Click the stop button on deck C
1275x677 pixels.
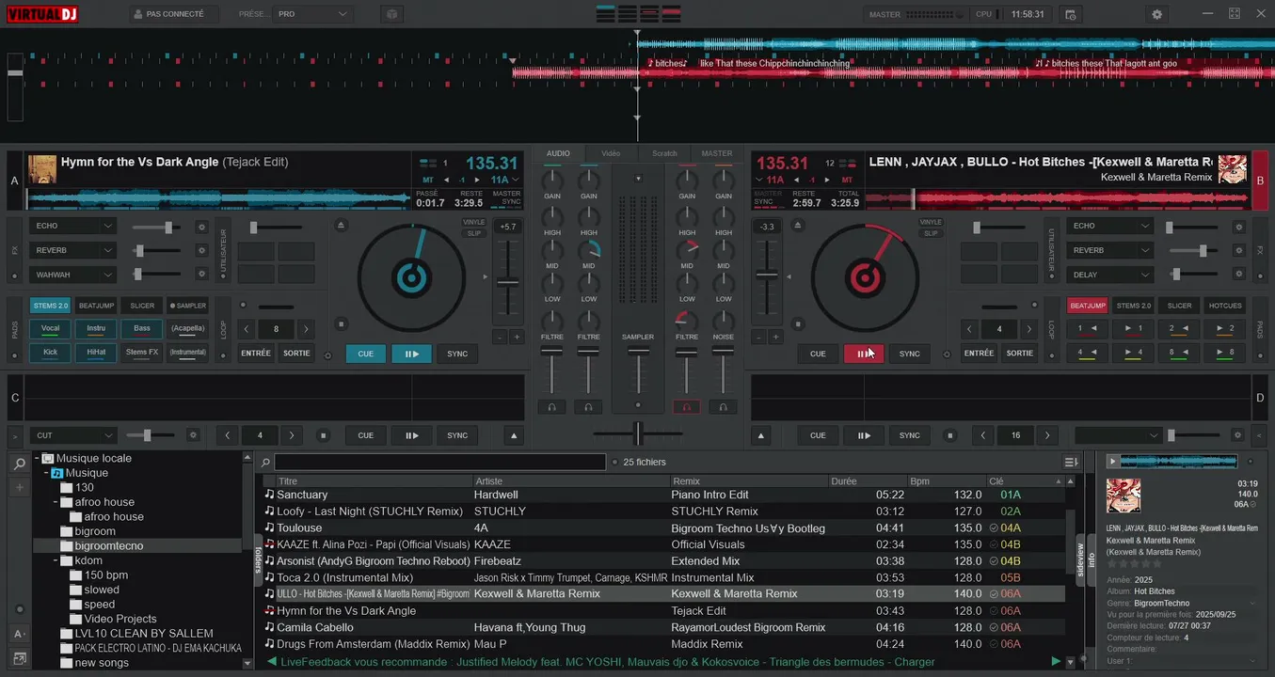point(323,435)
